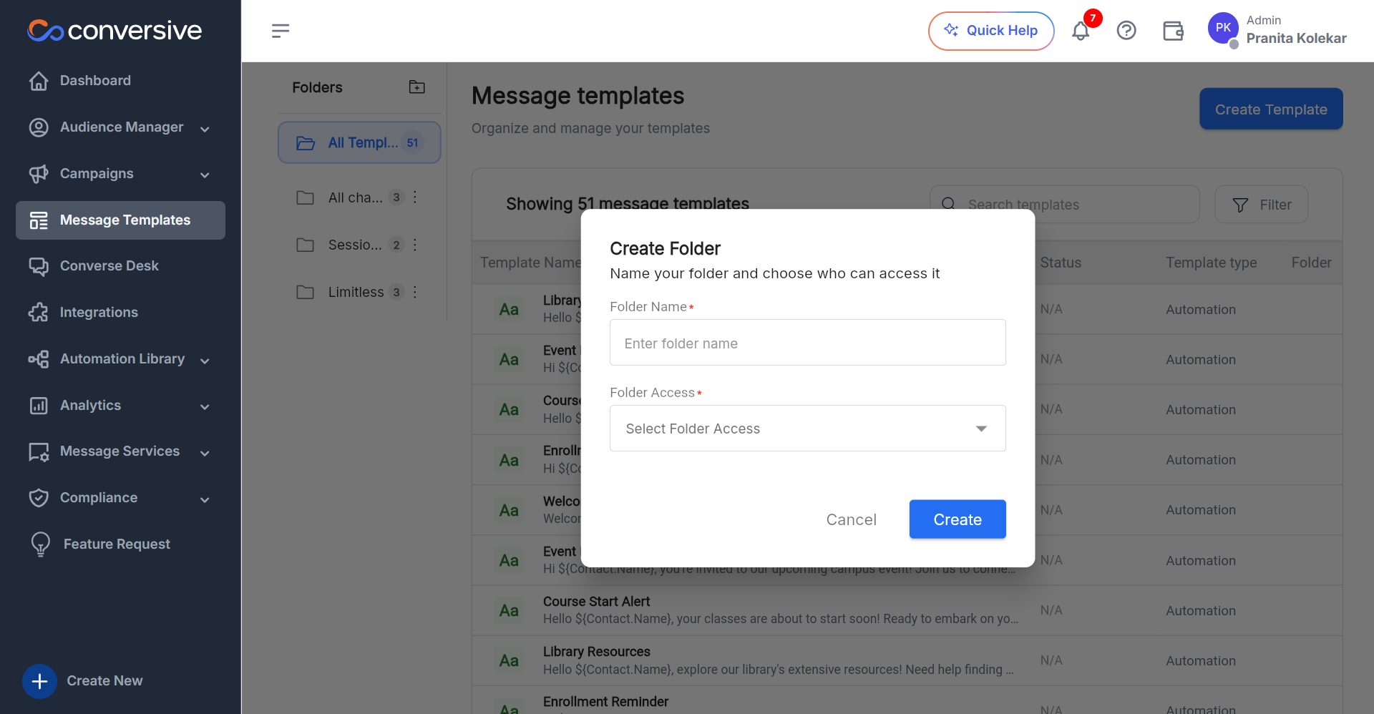Expand the Audience Manager submenu
Screen dimensions: 1374x714
205,129
